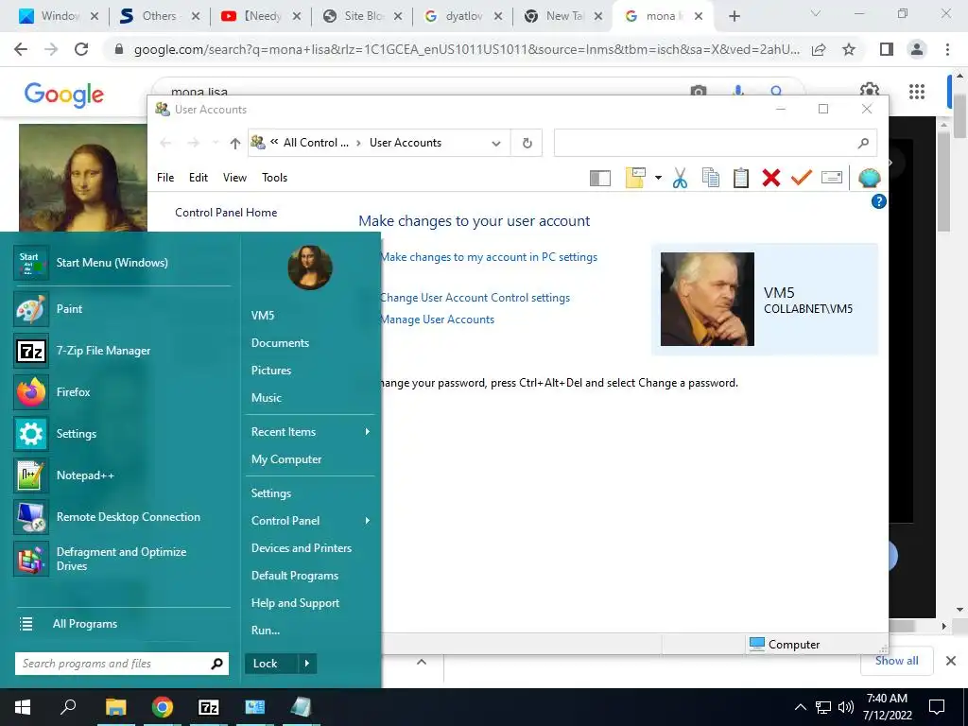
Task: Open the dropdown arrow beside folder view icon
Action: point(658,179)
